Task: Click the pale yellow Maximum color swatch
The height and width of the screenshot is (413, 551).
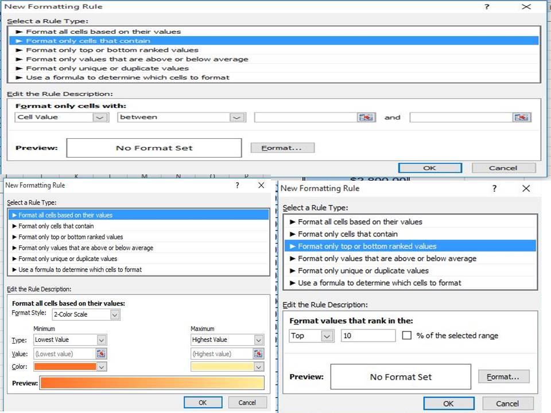Action: [x=222, y=367]
